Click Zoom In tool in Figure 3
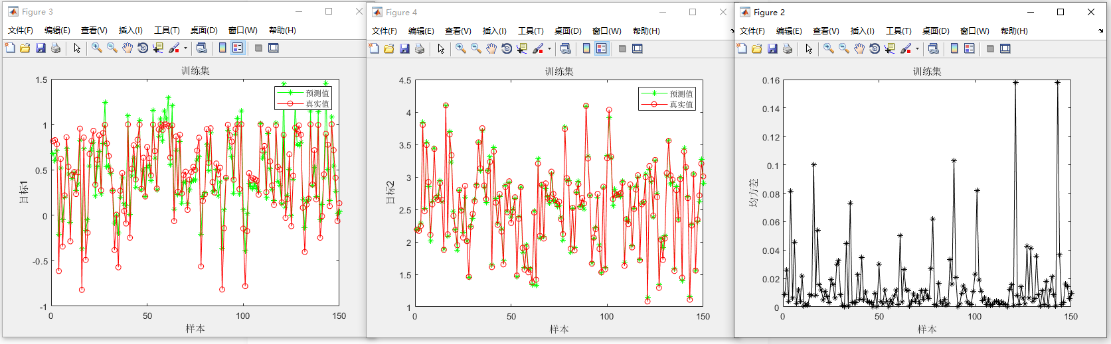Screen dimensions: 1111x344 [97, 48]
